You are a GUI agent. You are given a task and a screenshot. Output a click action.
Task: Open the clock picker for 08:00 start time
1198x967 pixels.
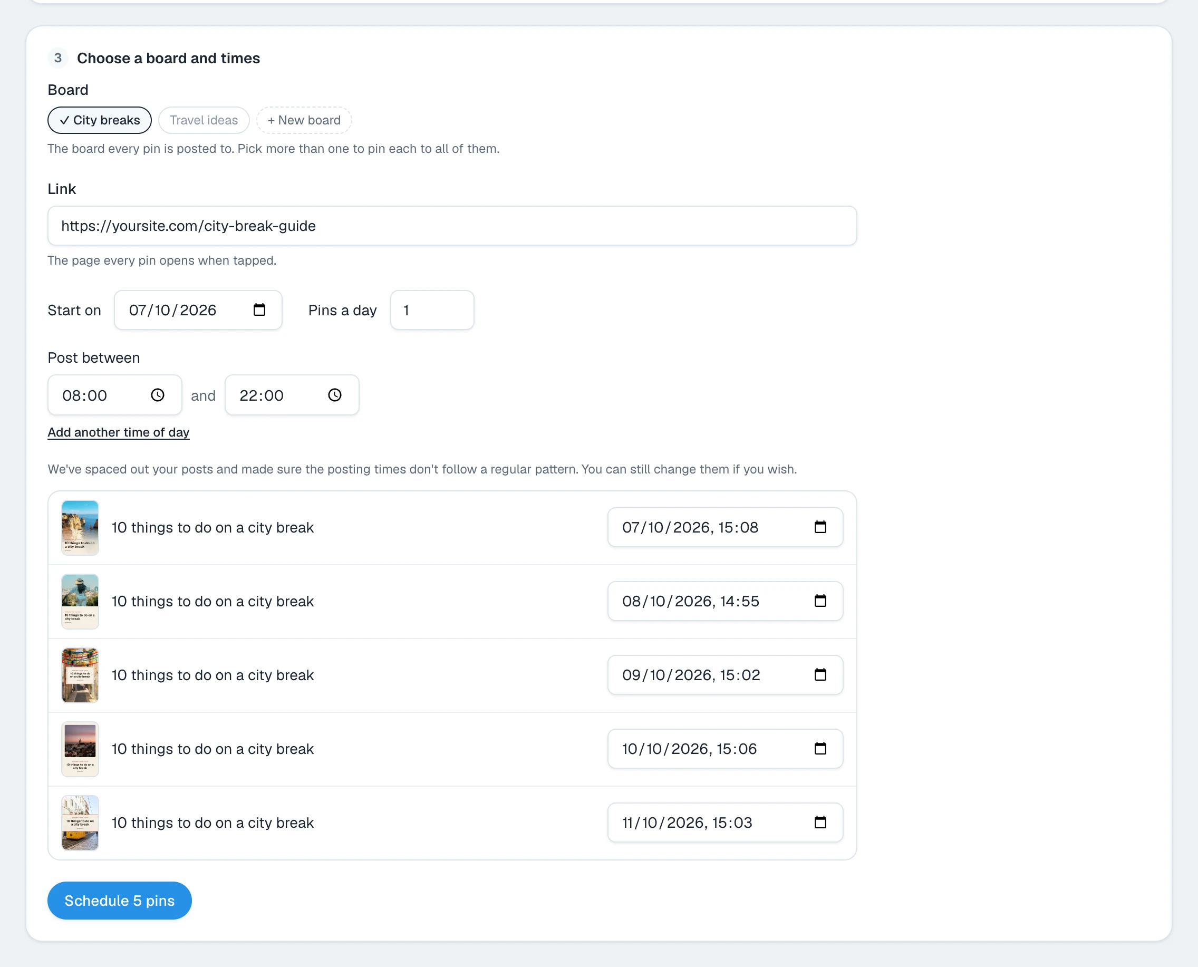point(158,395)
